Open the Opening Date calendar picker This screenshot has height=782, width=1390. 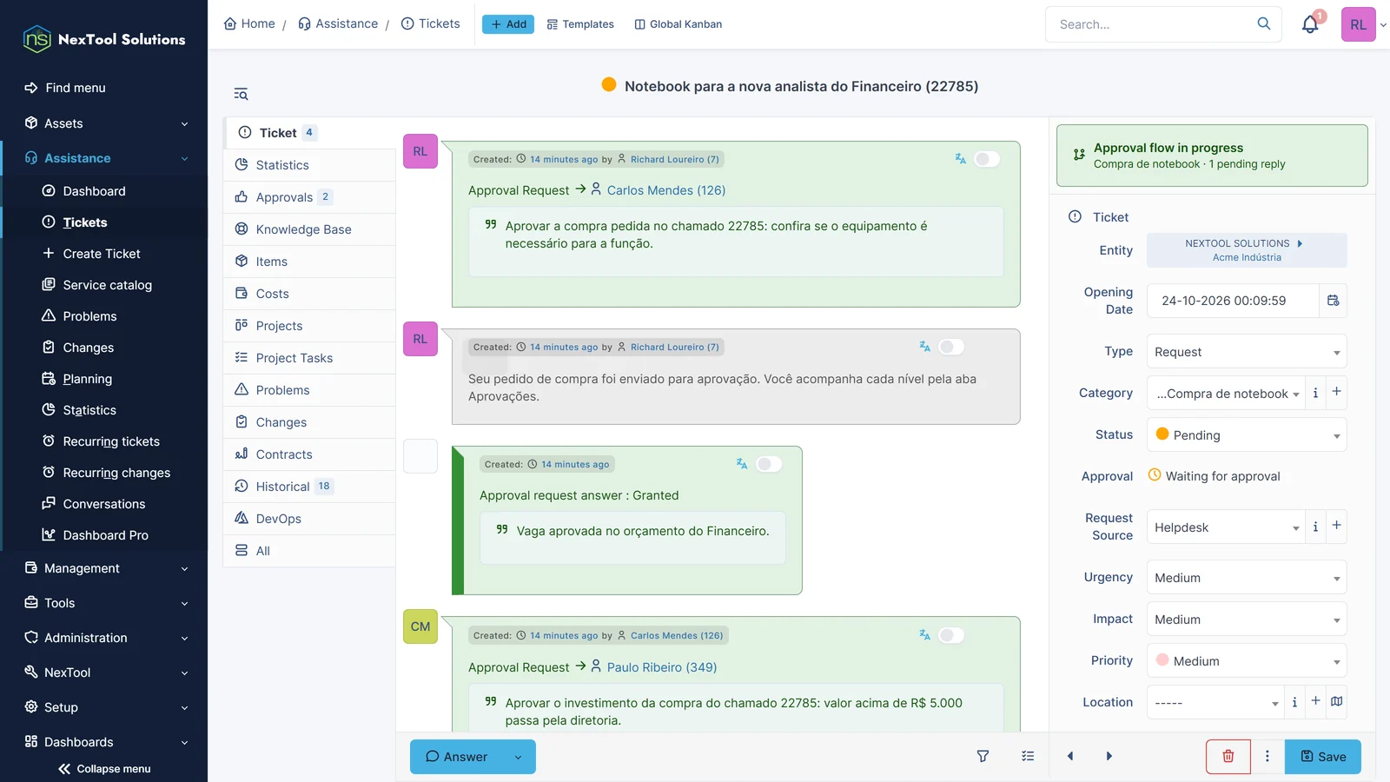click(1333, 301)
